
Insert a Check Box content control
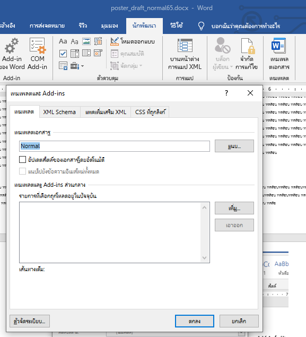tap(63, 54)
